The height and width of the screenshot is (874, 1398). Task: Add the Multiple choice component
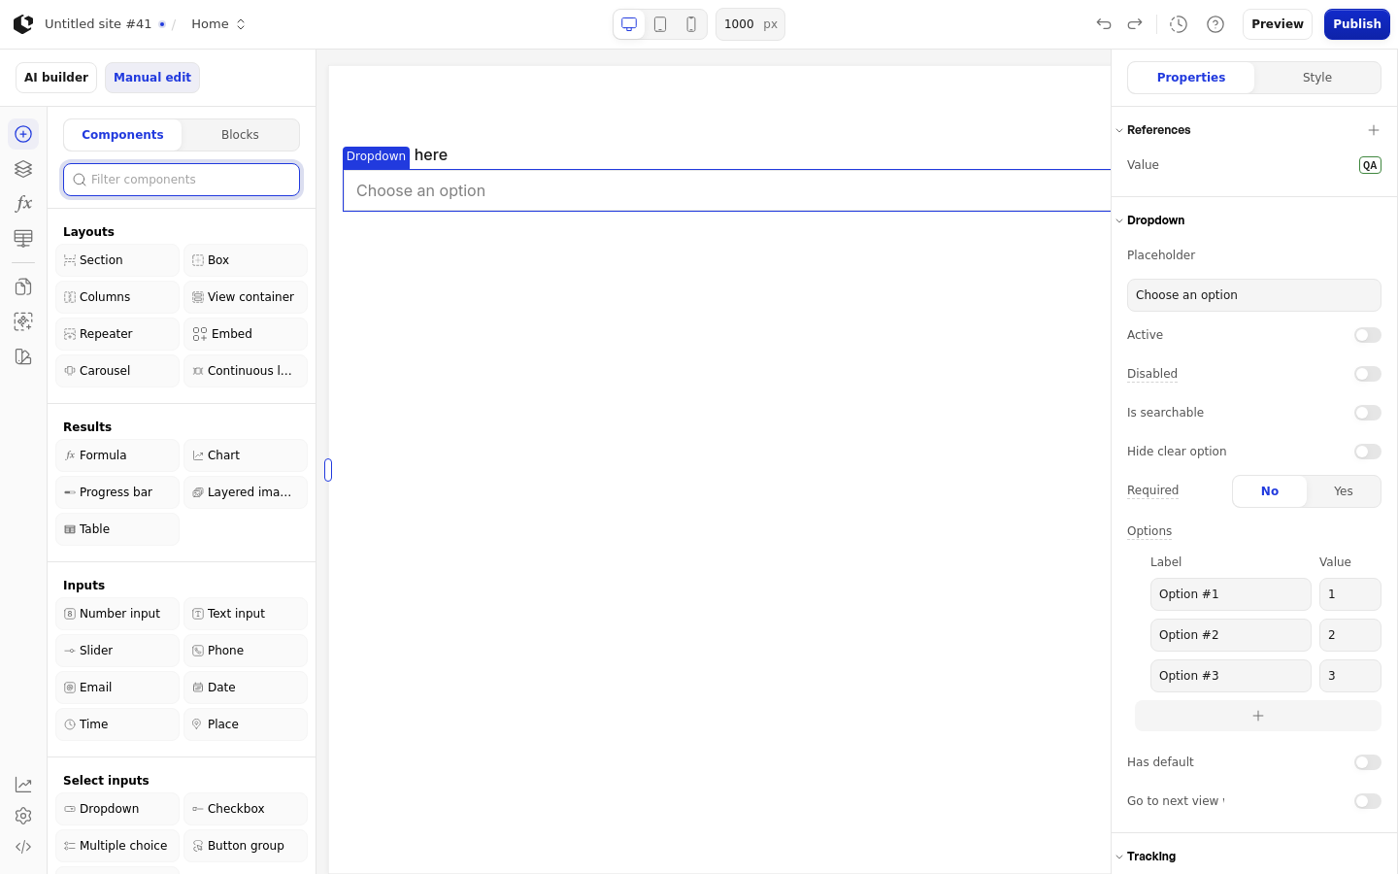tap(117, 846)
